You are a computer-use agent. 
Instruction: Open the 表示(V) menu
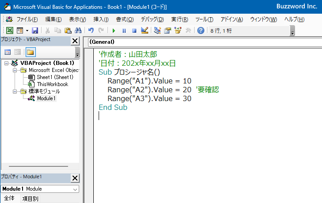(x=77, y=19)
